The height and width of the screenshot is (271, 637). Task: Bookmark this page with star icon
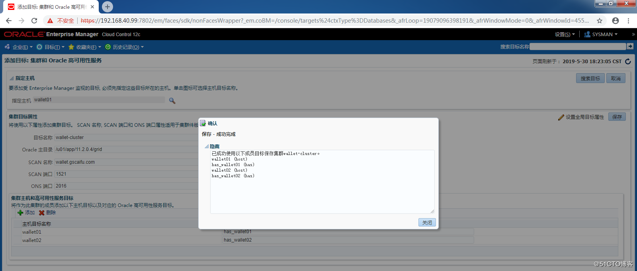600,21
